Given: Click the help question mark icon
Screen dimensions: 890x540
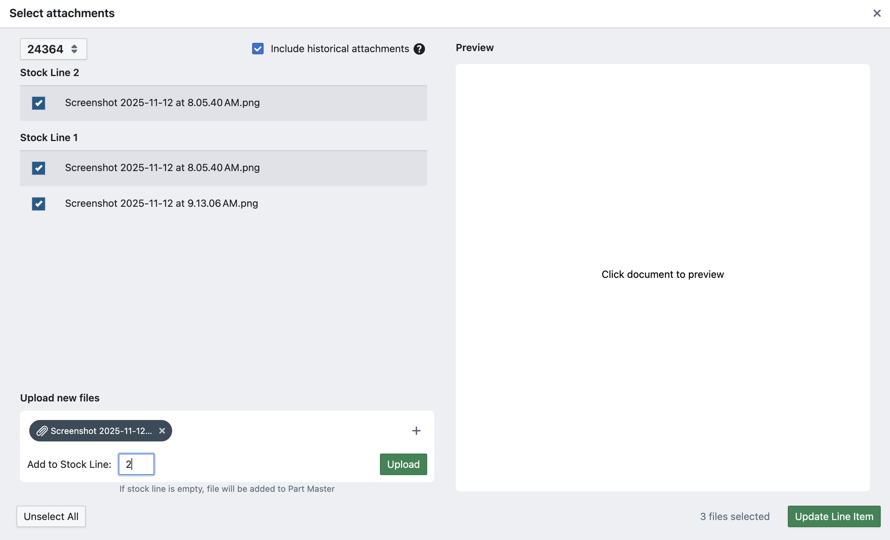Looking at the screenshot, I should (x=419, y=49).
